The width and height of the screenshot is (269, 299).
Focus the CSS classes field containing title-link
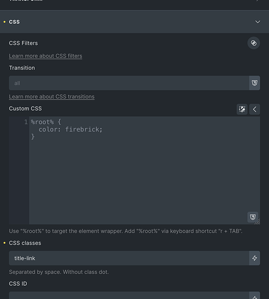129,258
